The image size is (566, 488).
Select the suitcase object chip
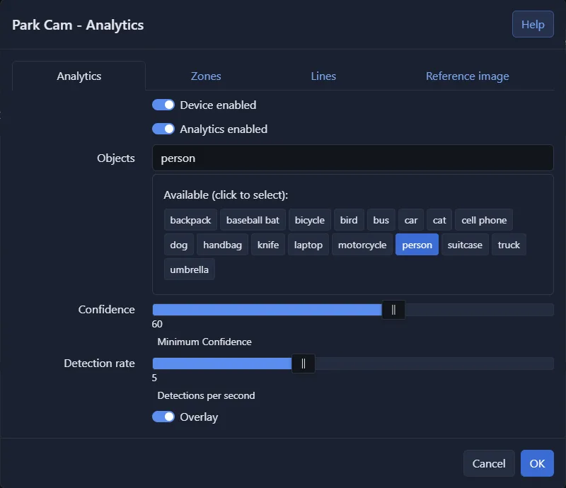click(465, 245)
